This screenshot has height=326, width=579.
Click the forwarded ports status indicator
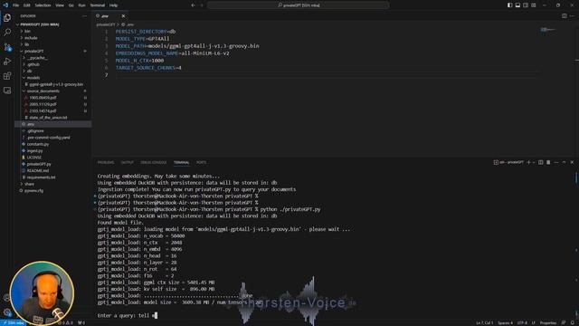click(81, 323)
